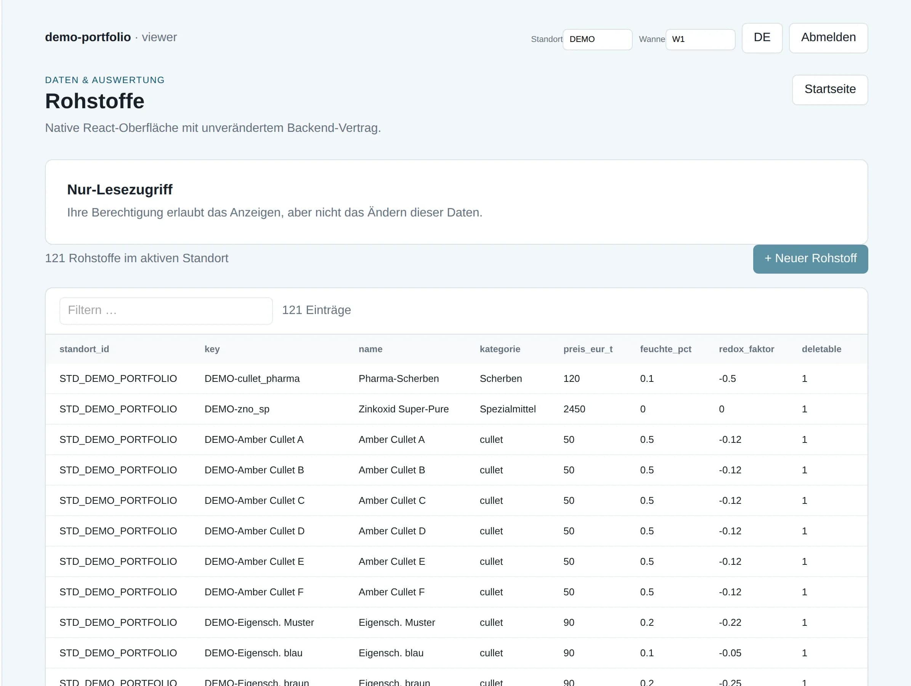Sort by the preis_eur_t column header
Screen dimensions: 911x686
coord(588,349)
